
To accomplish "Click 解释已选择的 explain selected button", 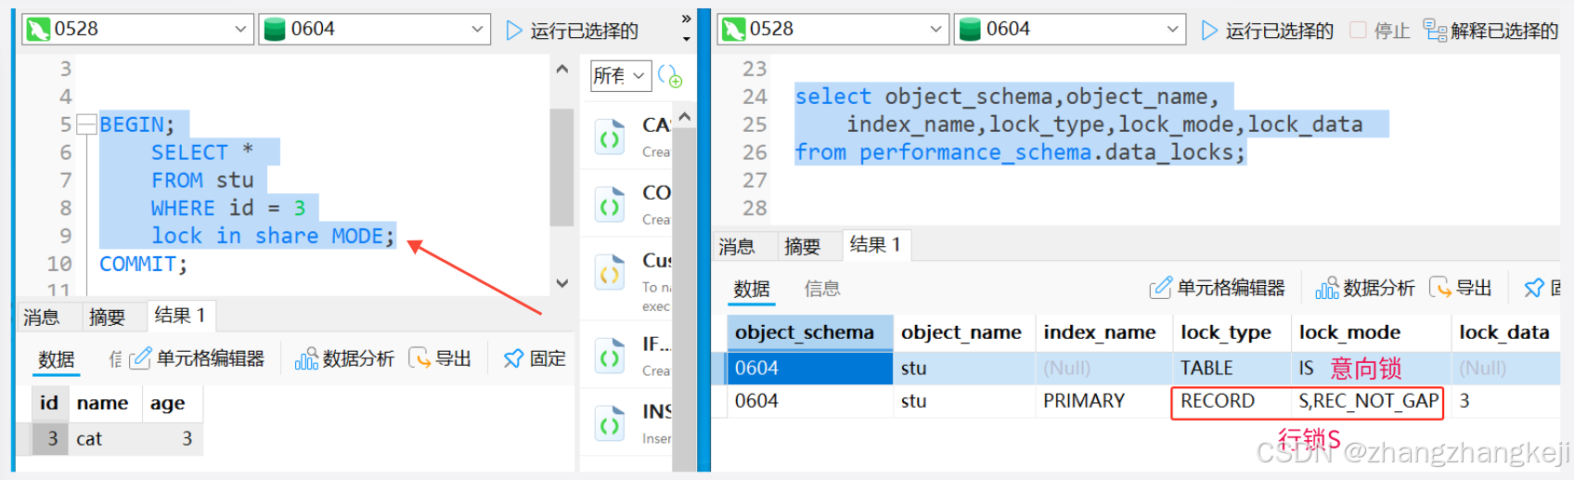I will point(1490,31).
